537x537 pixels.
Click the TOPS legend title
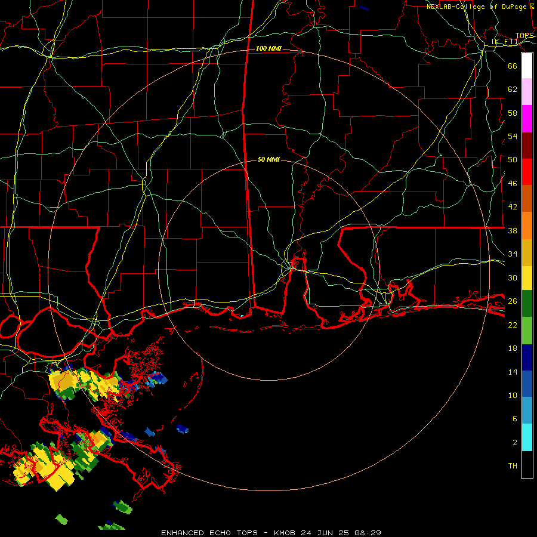tap(524, 36)
